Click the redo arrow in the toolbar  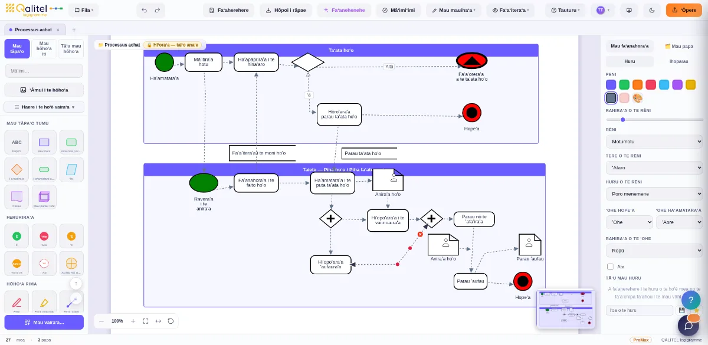pyautogui.click(x=158, y=10)
